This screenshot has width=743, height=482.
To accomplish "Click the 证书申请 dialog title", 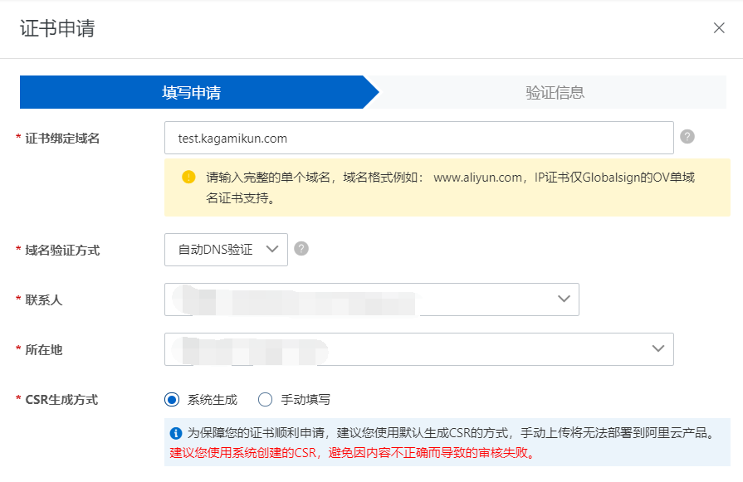I will point(57,29).
